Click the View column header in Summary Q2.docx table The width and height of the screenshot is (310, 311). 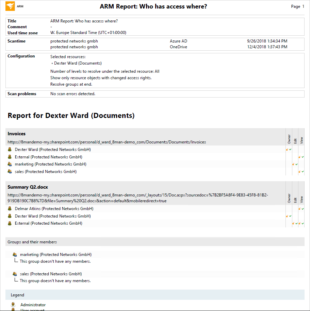301,198
